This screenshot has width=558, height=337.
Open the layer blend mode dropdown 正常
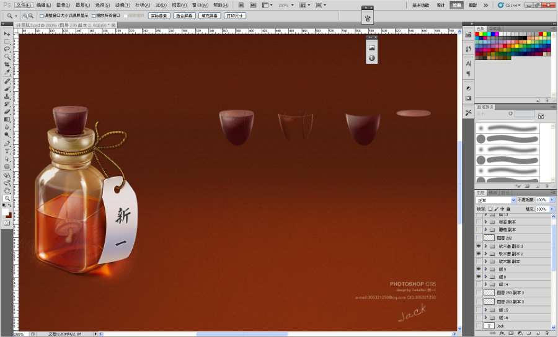pos(495,200)
